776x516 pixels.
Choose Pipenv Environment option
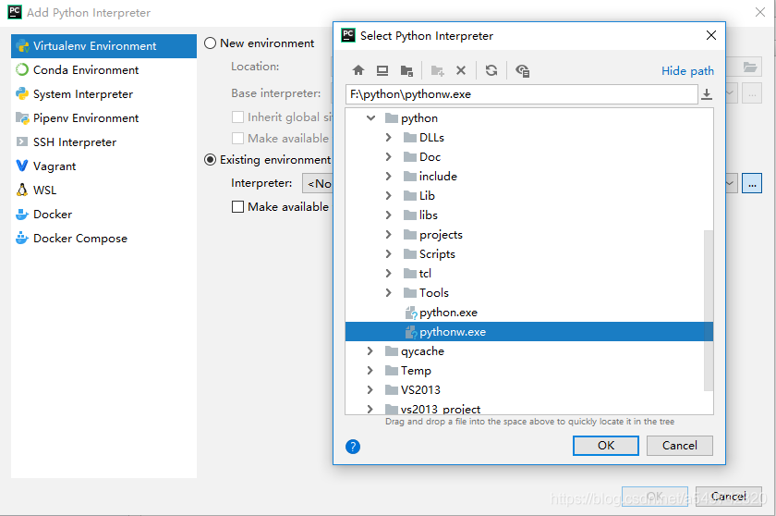pyautogui.click(x=103, y=117)
